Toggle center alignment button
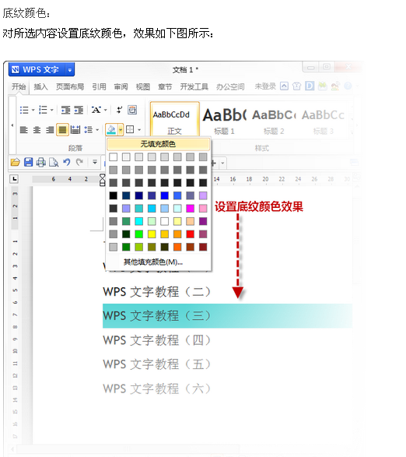The height and width of the screenshot is (457, 406). [x=37, y=130]
